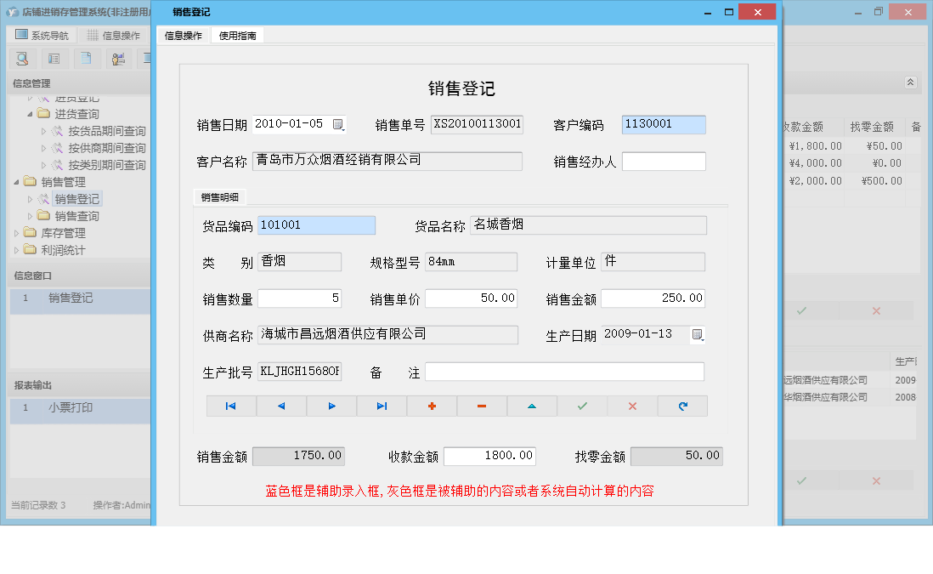Collapse the panel using the chevron at top right
This screenshot has width=933, height=574.
pyautogui.click(x=910, y=82)
